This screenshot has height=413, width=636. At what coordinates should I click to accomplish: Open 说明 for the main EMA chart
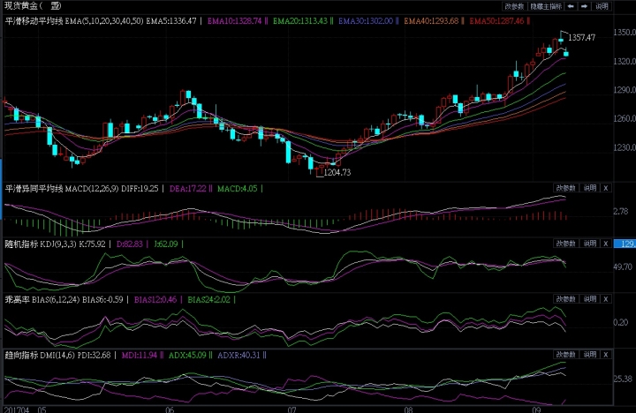click(602, 6)
